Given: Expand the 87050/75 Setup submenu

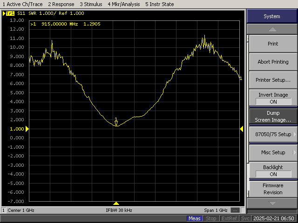Looking at the screenshot, I should (273, 134).
